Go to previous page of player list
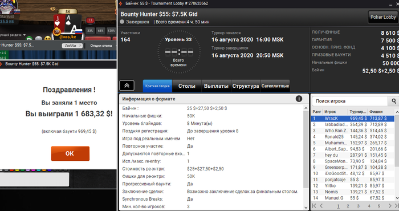 (x=321, y=206)
